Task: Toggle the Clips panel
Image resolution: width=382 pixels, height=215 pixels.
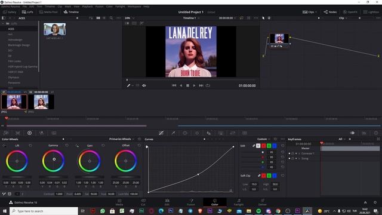Action: click(x=308, y=12)
